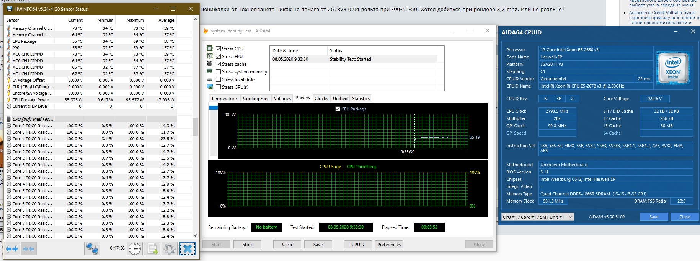Open the Unified tab
700x261 pixels.
340,99
